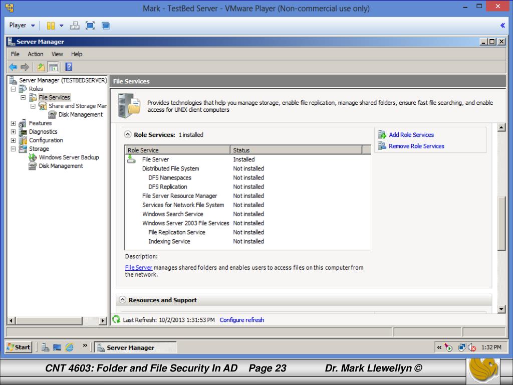The image size is (513, 385).
Task: Click the VMware send Ctrl+Alt+Del icon
Action: pyautogui.click(x=75, y=26)
